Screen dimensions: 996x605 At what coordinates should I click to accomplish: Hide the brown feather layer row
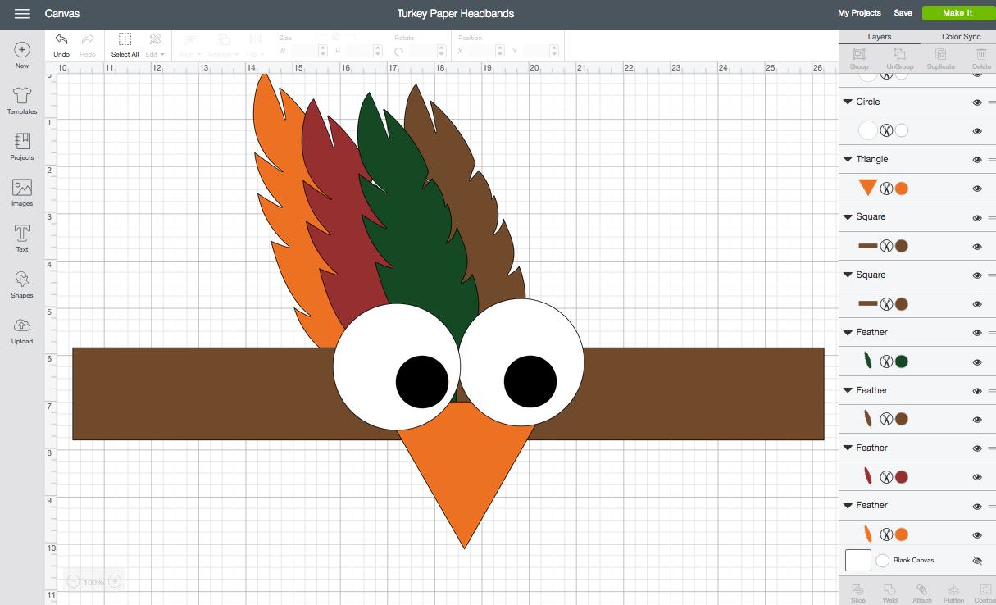(x=977, y=420)
